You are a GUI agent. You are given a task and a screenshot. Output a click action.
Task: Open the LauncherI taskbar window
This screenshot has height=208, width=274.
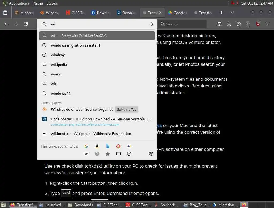pyautogui.click(x=52, y=205)
